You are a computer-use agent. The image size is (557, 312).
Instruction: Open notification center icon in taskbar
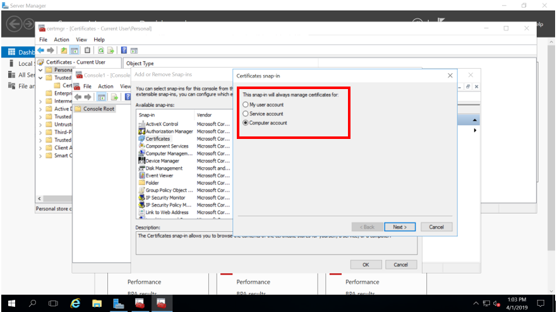[x=541, y=303]
